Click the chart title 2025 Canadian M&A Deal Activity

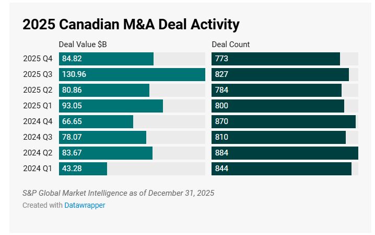[x=131, y=24]
